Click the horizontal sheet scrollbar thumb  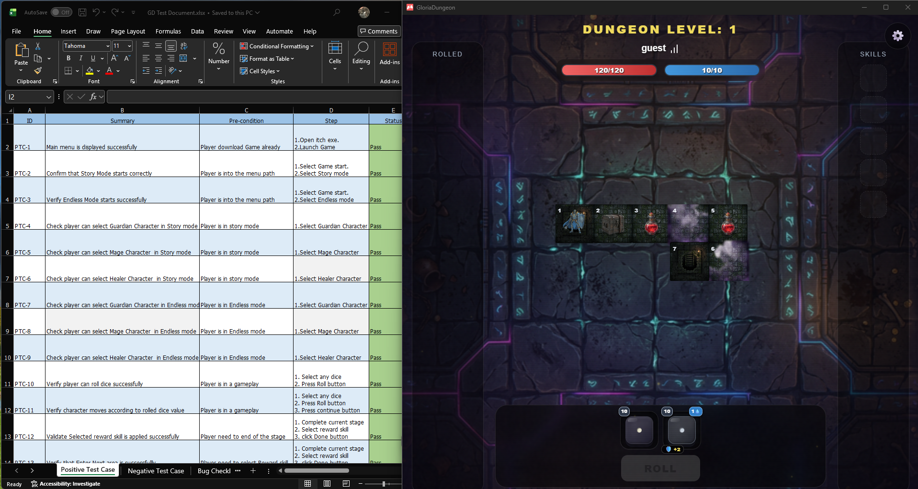(x=317, y=471)
